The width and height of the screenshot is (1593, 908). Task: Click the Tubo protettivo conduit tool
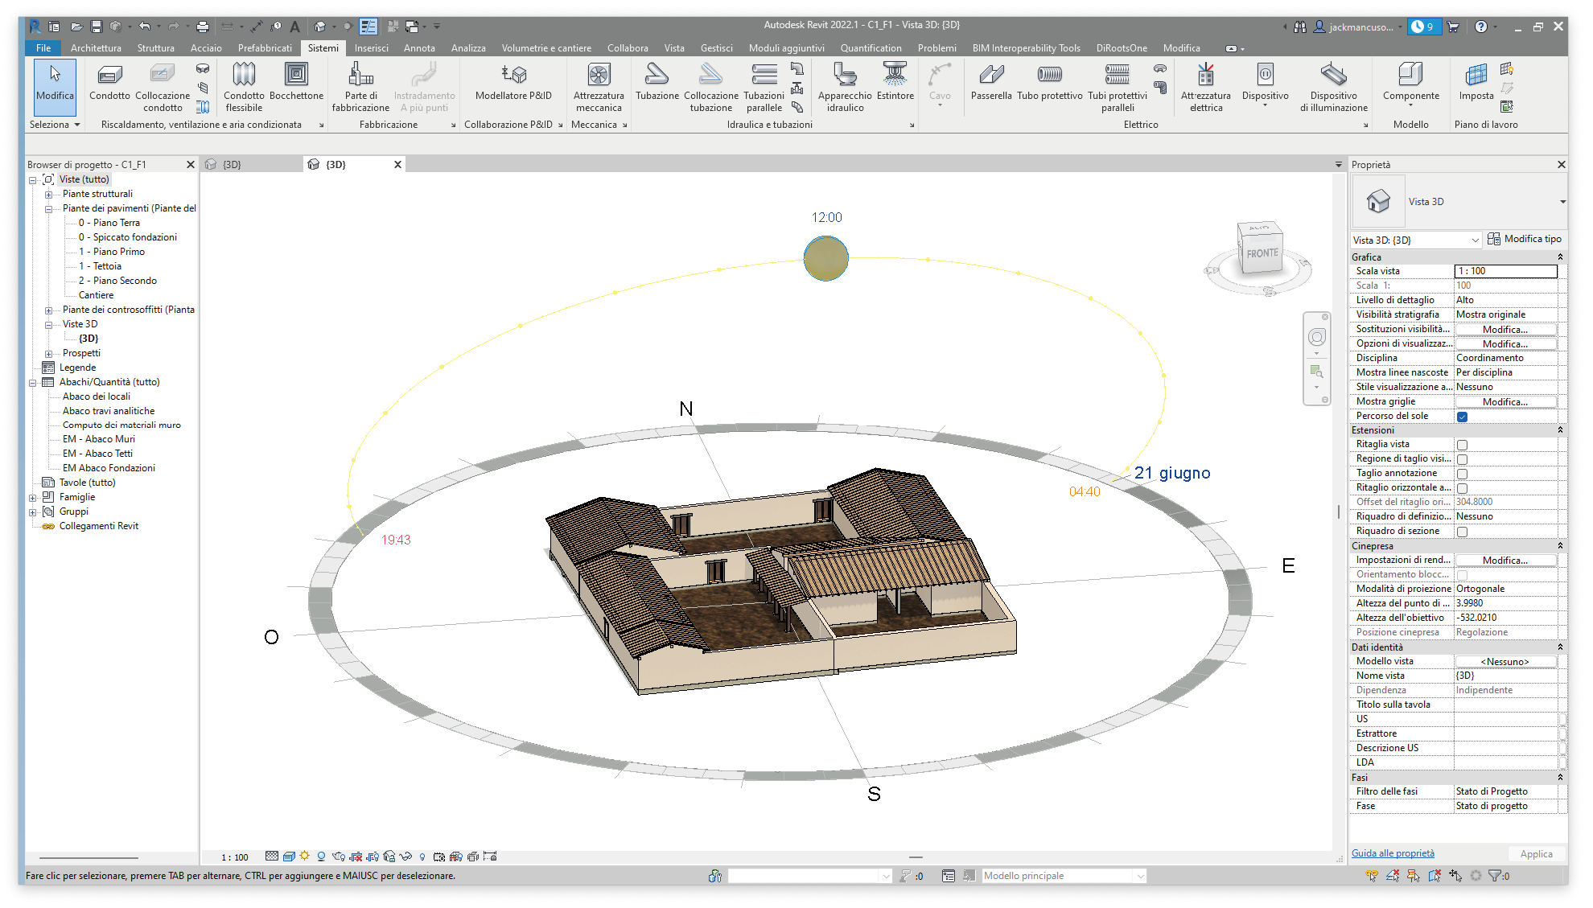[x=1049, y=84]
